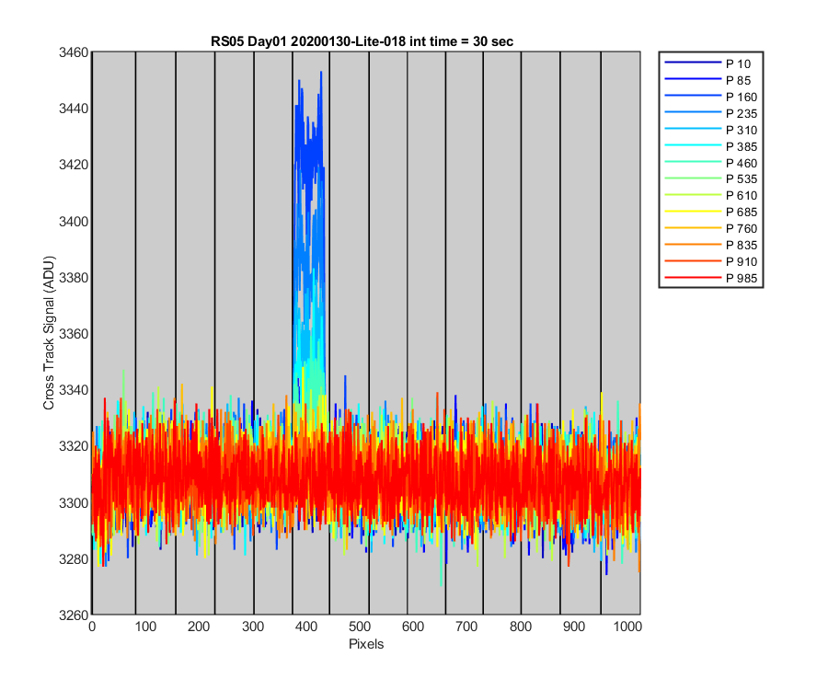Click y-axis tick label 3460

click(74, 52)
